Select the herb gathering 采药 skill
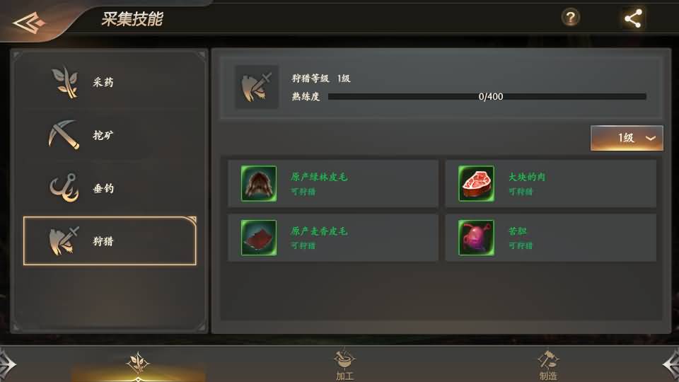Screen dimensions: 679x382 click(x=110, y=82)
